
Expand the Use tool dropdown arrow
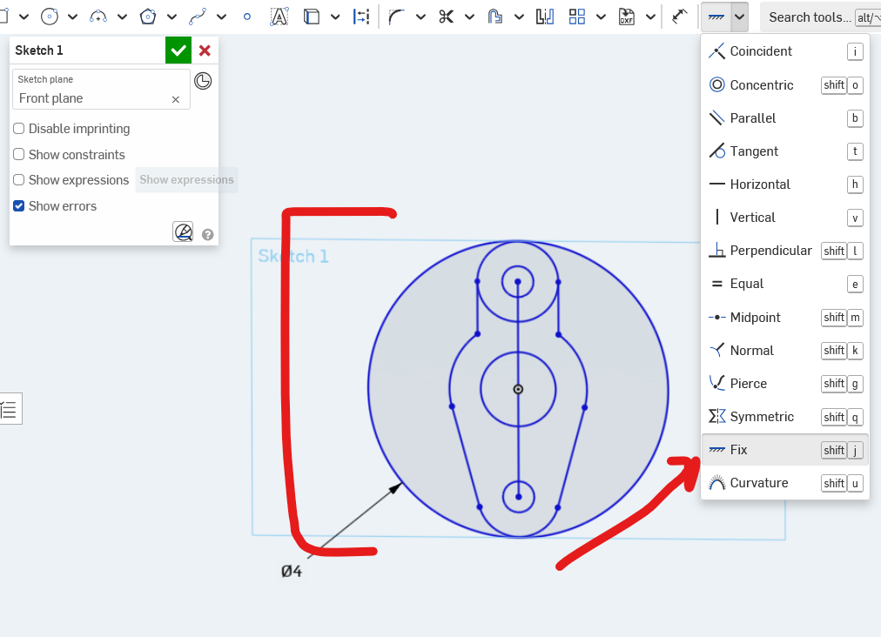pos(335,17)
